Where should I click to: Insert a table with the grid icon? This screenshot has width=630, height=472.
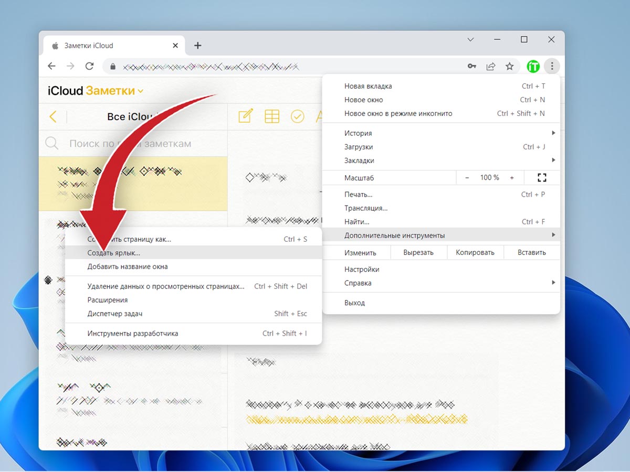point(272,116)
